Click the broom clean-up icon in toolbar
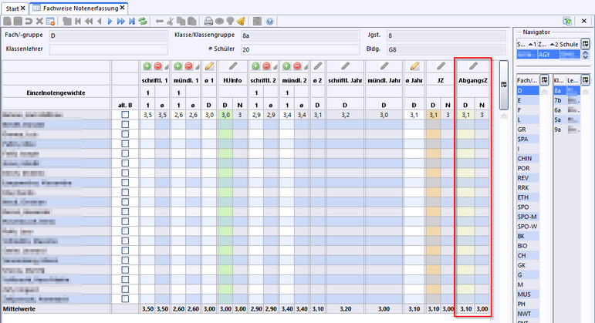This screenshot has height=323, width=595. (x=241, y=22)
